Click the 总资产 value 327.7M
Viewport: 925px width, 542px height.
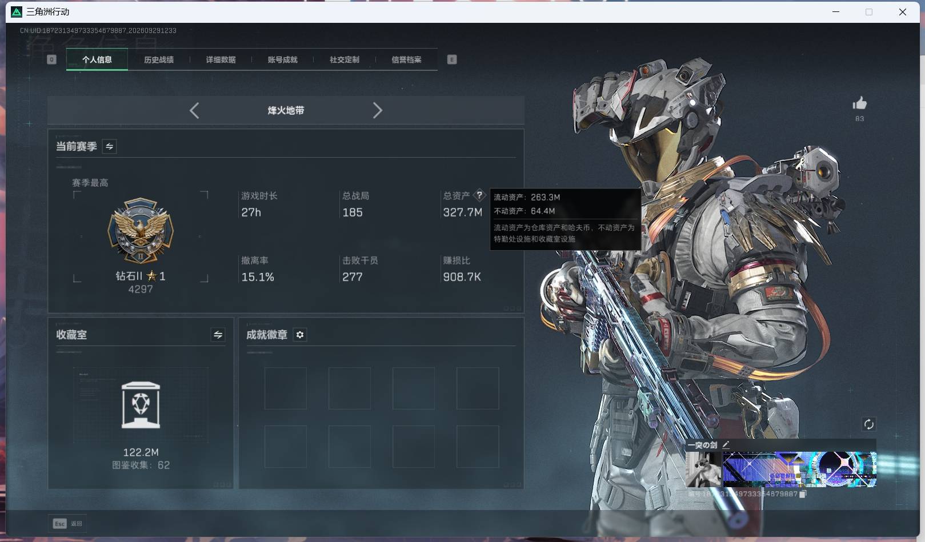[463, 212]
